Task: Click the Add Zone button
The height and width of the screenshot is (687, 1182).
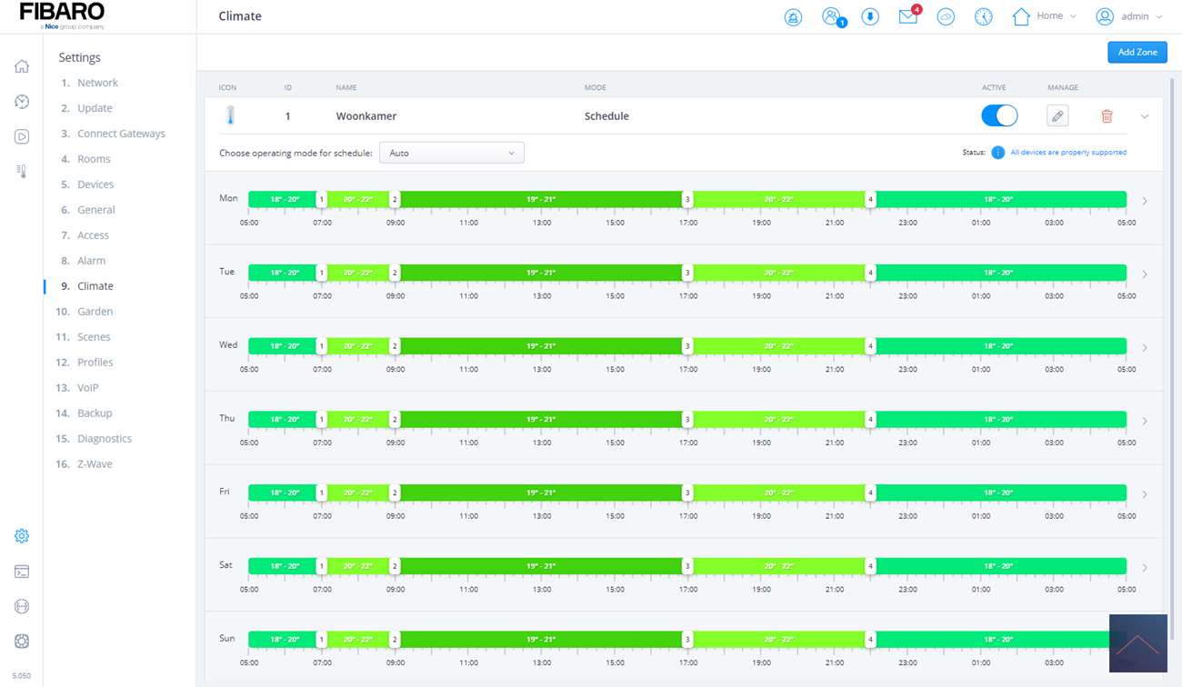Action: click(1137, 52)
